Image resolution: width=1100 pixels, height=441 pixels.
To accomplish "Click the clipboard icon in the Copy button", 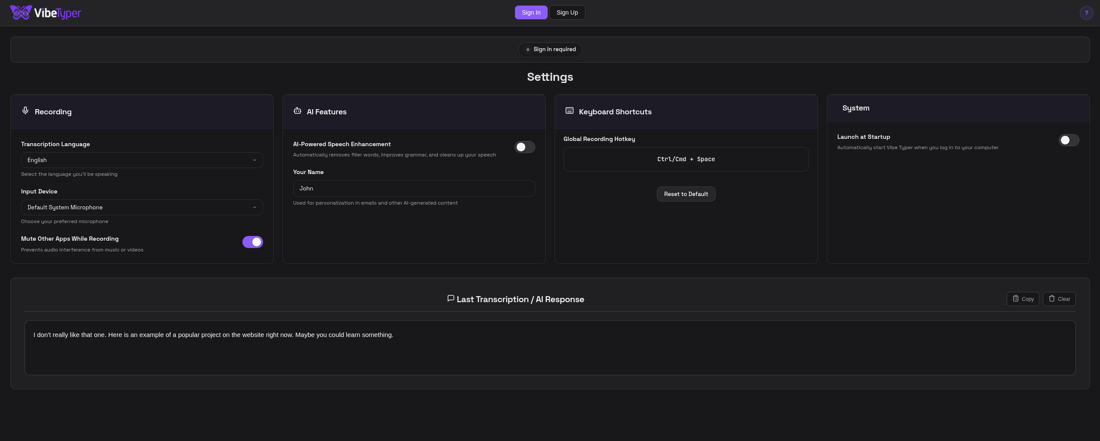I will tap(1016, 299).
